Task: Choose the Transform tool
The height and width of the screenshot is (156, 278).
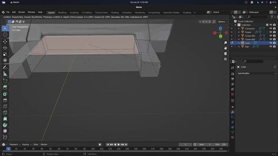Action: click(x=5, y=60)
